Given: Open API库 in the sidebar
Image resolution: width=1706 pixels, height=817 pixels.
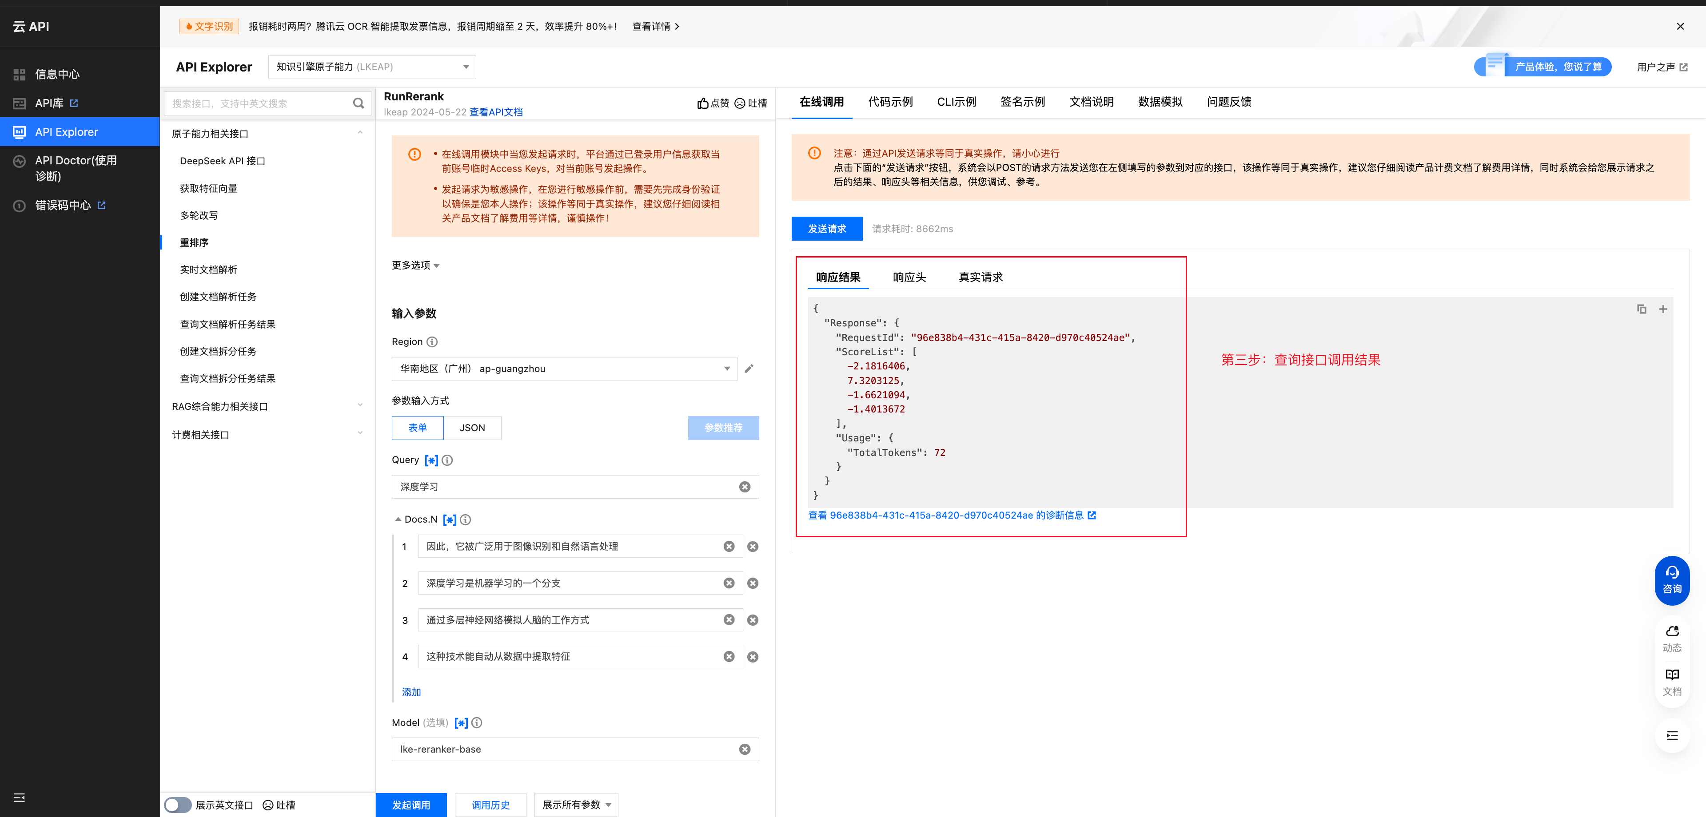Looking at the screenshot, I should (49, 103).
